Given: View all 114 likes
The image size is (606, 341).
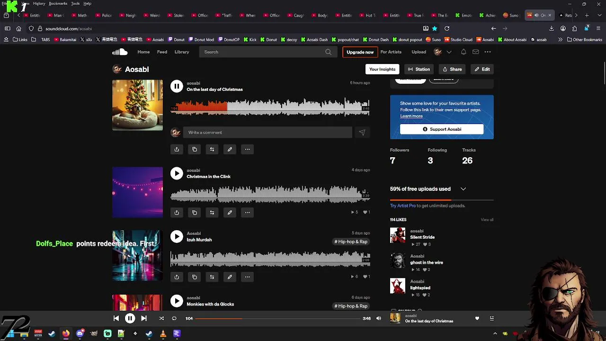Looking at the screenshot, I should click(487, 220).
